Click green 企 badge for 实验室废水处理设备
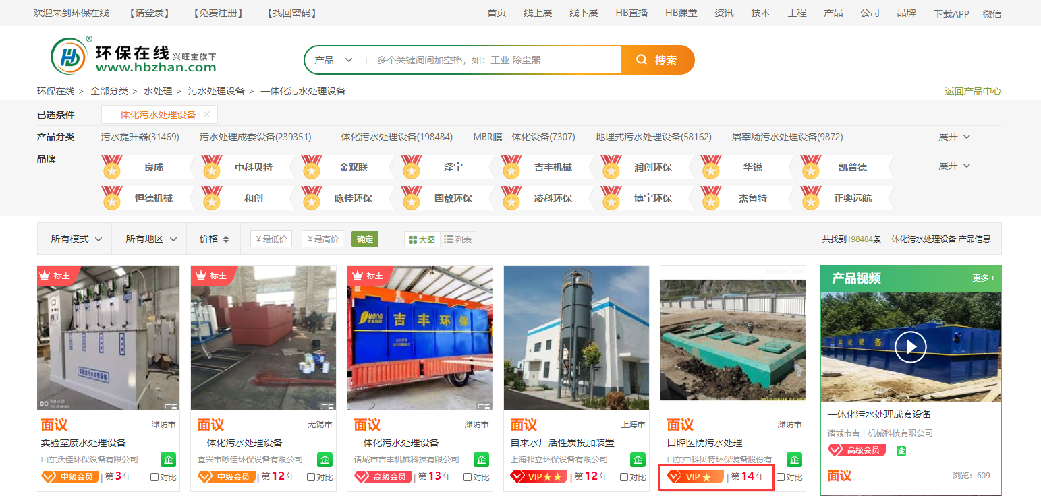This screenshot has height=496, width=1041. [x=168, y=460]
